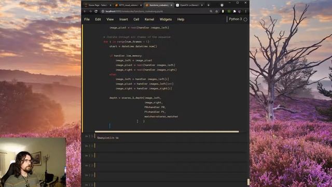Click the green extension icon

pyautogui.click(x=229, y=11)
